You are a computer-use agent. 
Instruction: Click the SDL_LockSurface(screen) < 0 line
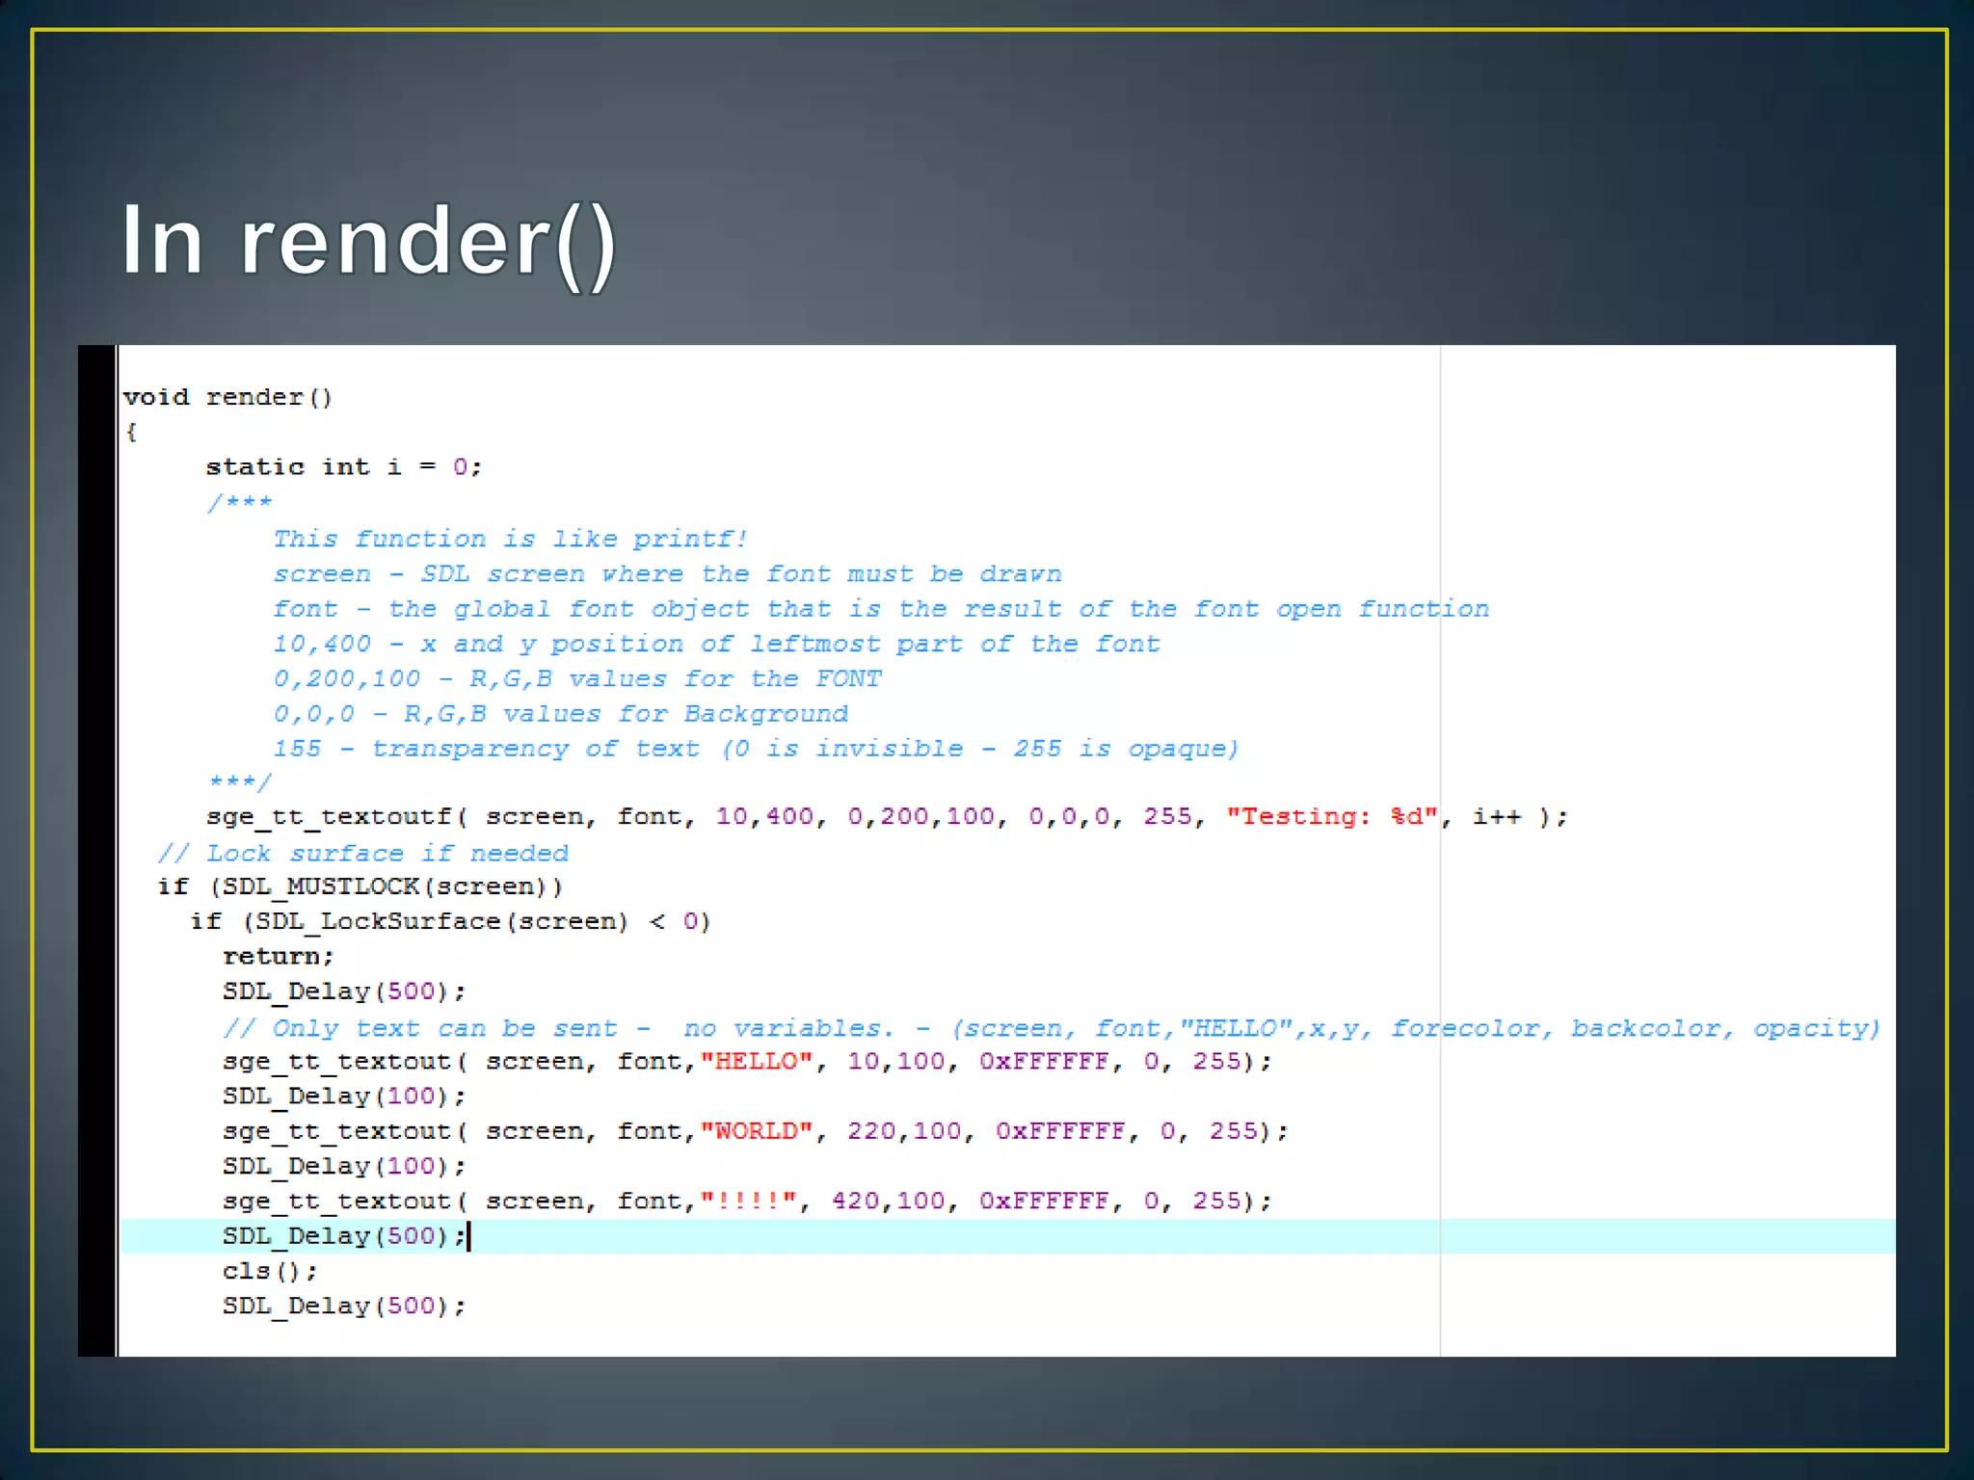pos(450,921)
